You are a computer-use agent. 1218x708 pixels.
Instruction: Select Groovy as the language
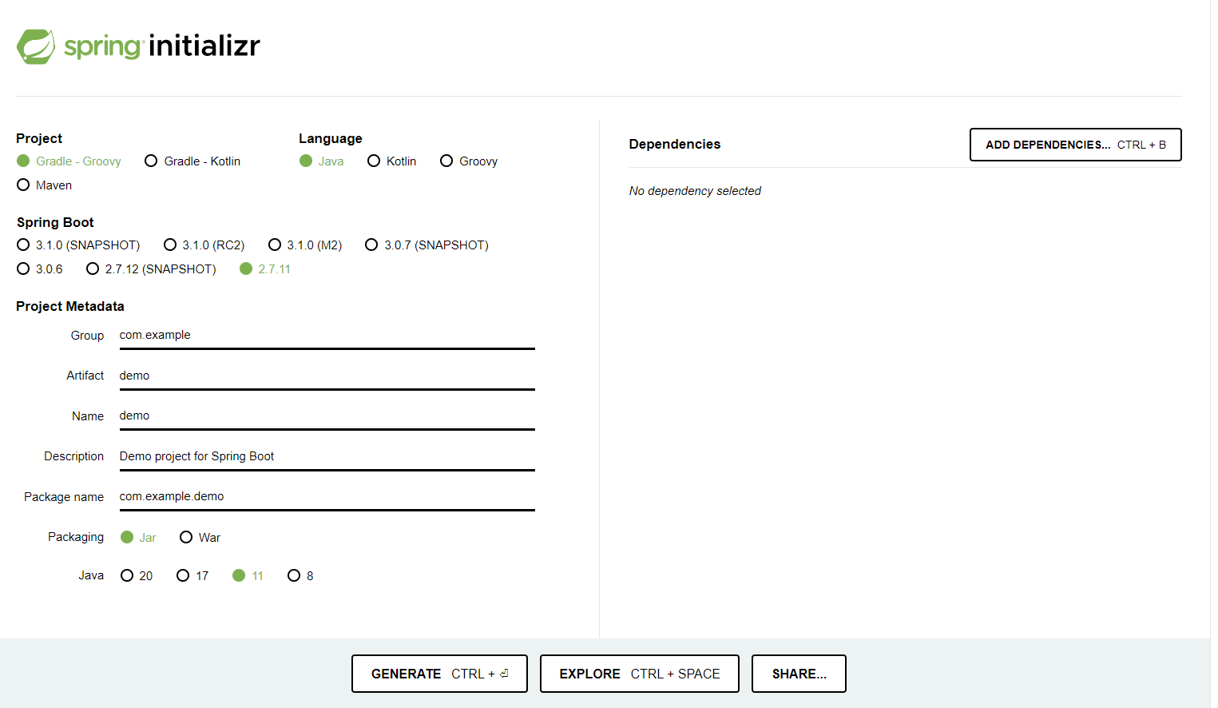click(469, 161)
